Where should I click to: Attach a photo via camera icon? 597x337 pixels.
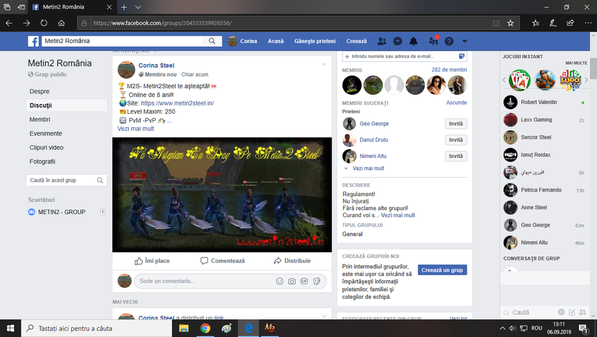click(x=292, y=281)
